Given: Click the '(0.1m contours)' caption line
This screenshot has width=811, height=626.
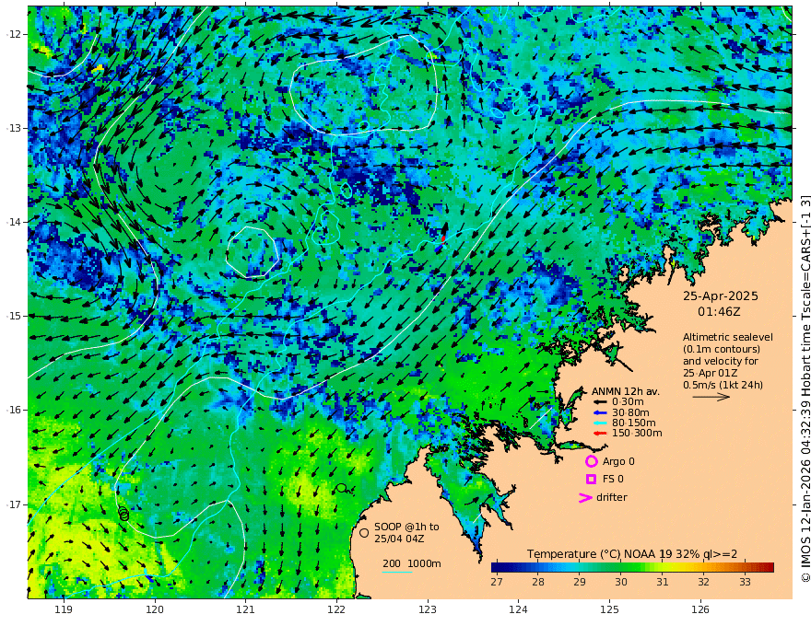Looking at the screenshot, I should 722,349.
